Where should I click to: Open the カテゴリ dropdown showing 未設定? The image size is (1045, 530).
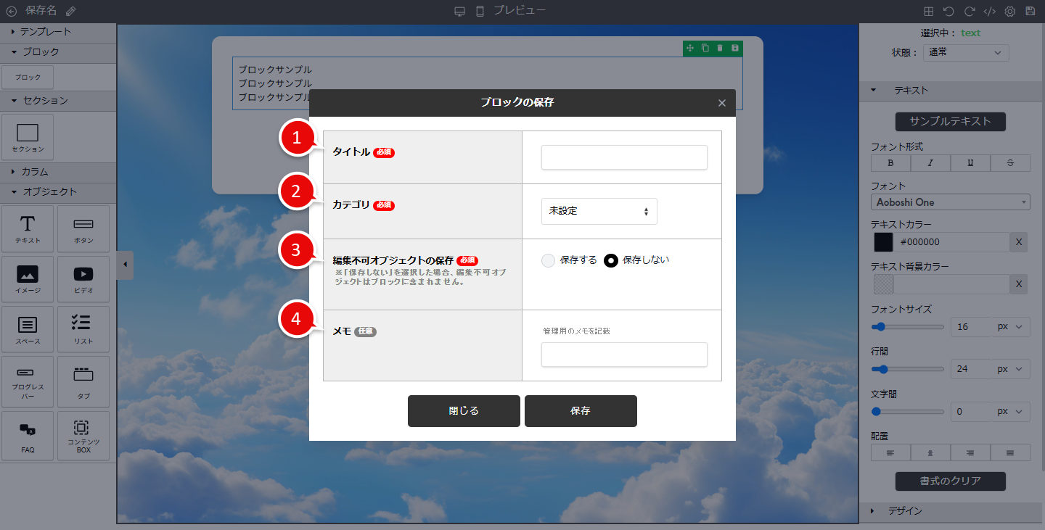coord(599,211)
